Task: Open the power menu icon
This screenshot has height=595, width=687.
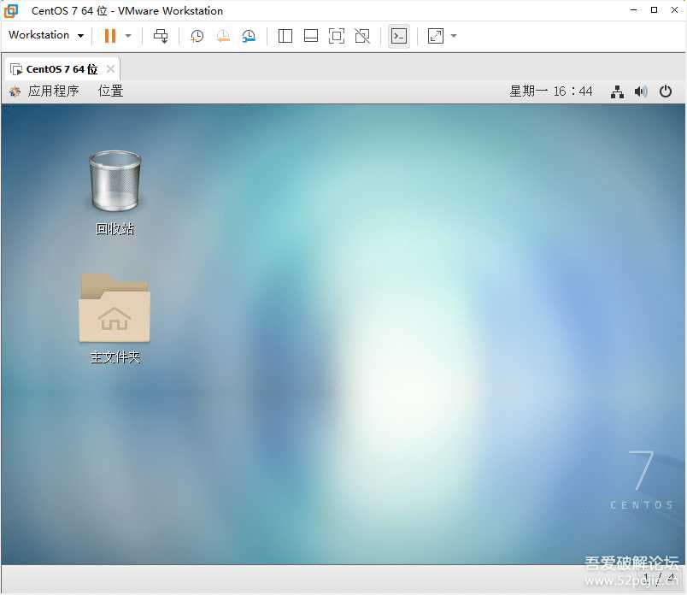Action: click(x=666, y=91)
